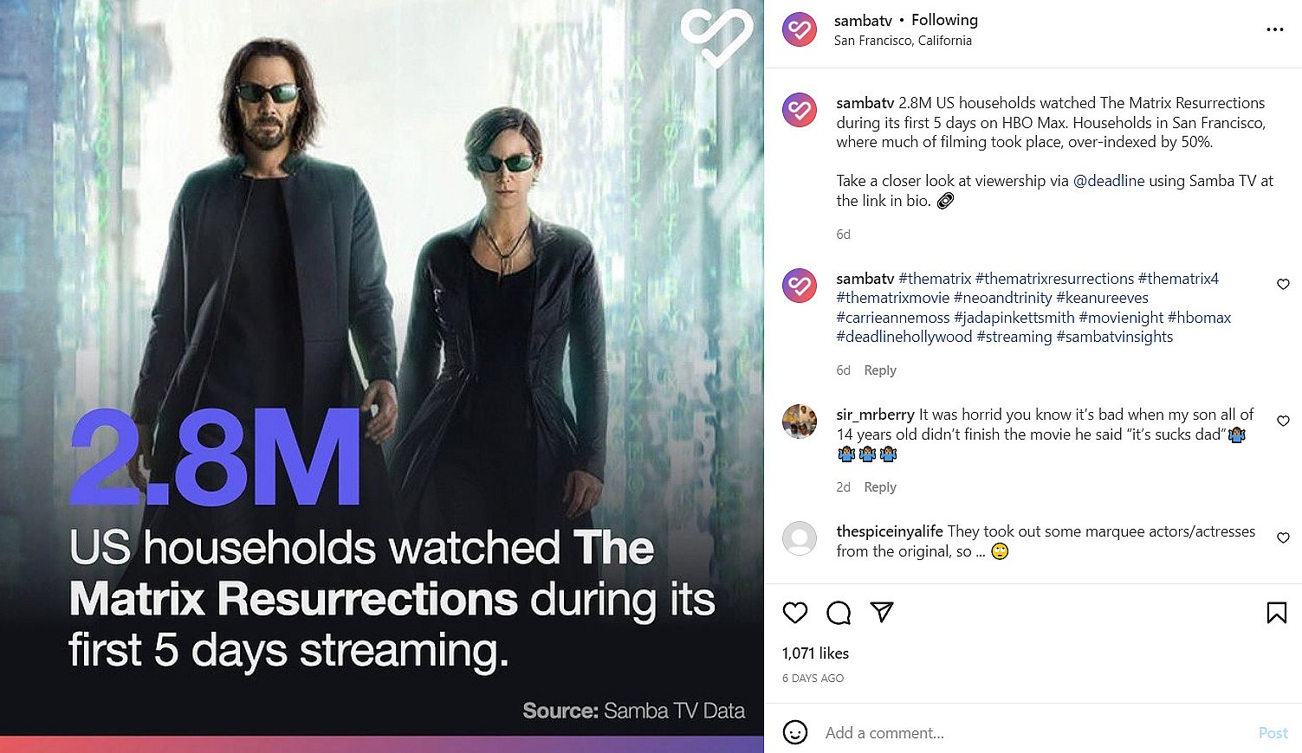Toggle the Following status button
This screenshot has height=753, width=1302.
944,20
